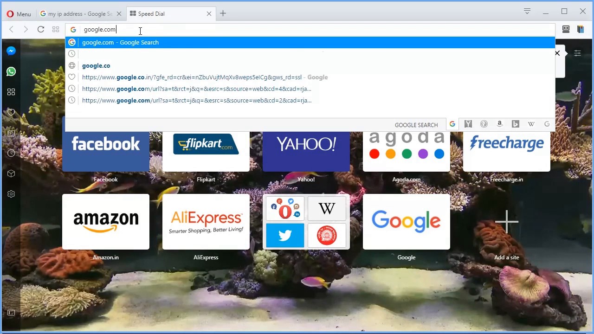Open the Opera thumbnail in the folder tile
The image size is (594, 334).
[285, 209]
